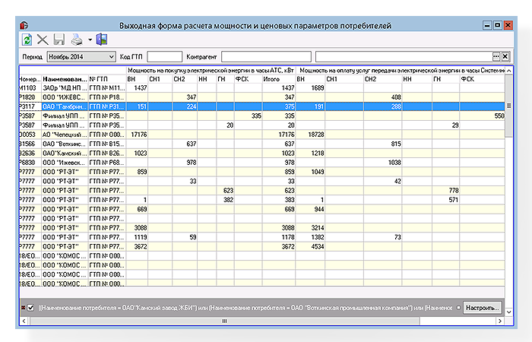This screenshot has height=342, width=532.
Task: Select row ООО 'ИЖЕВС... P1820
Action: (x=262, y=97)
